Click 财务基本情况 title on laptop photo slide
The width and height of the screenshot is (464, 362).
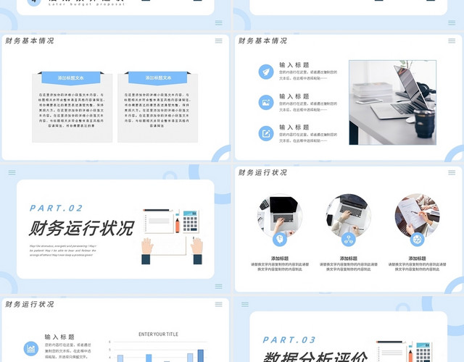(x=262, y=41)
